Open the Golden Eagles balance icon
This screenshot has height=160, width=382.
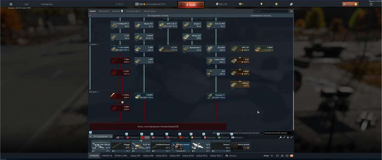tap(241, 4)
